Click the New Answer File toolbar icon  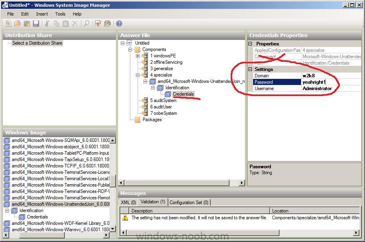tap(8, 24)
